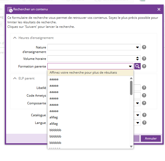Increase Volume horaire using spinner up arrow
The image size is (165, 161).
[x=137, y=57]
